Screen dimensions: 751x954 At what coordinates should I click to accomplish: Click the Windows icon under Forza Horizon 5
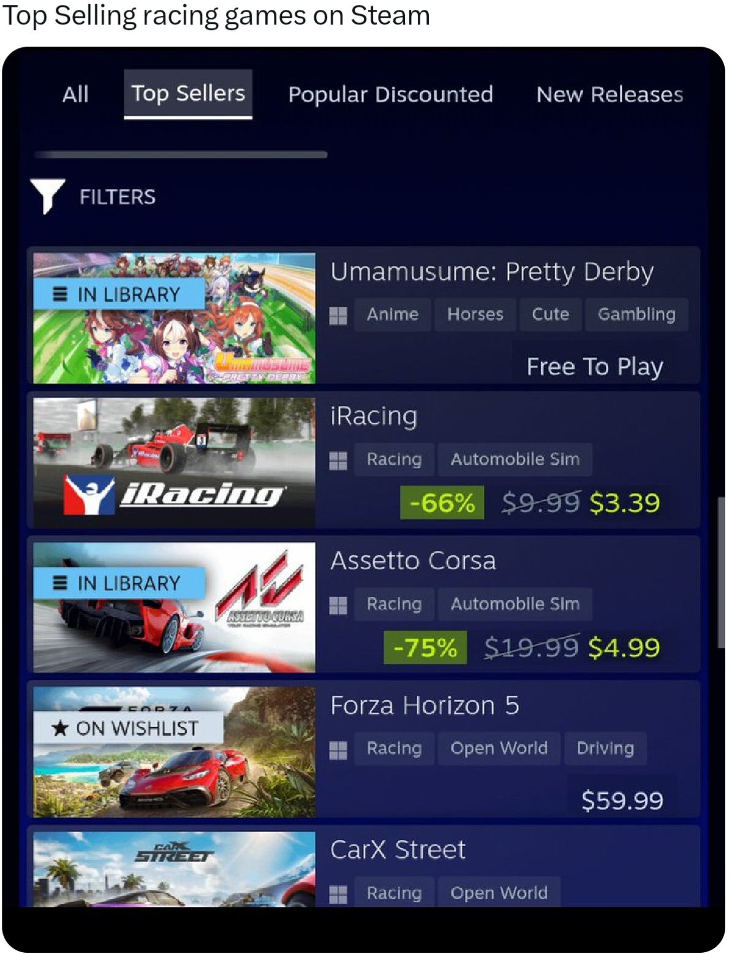tap(338, 750)
